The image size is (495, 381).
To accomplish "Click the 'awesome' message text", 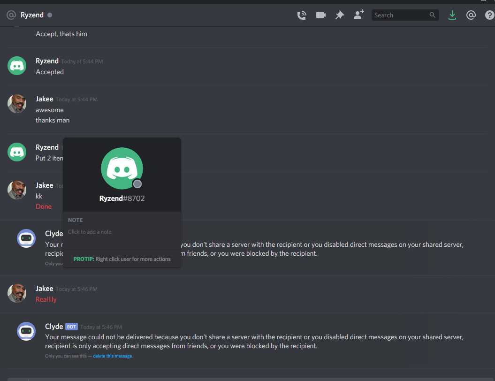I will click(x=50, y=110).
